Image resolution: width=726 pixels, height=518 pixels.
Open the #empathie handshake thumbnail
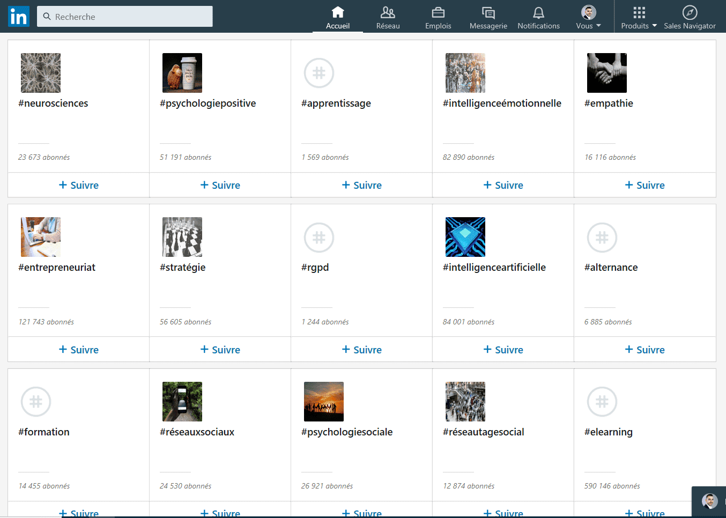pos(607,73)
